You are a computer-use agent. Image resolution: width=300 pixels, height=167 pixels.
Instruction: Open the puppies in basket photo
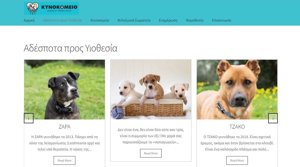pos(151,89)
